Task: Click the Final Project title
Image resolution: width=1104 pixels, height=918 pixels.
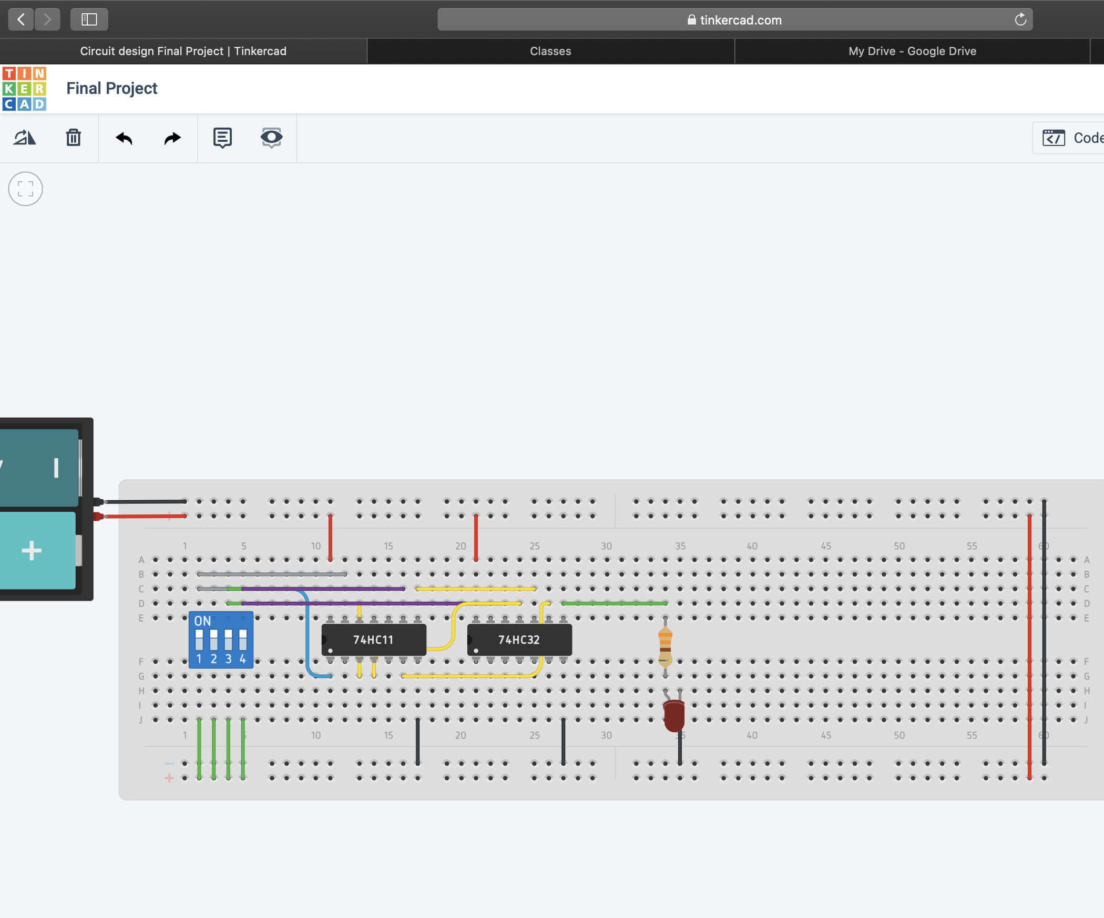Action: [111, 88]
